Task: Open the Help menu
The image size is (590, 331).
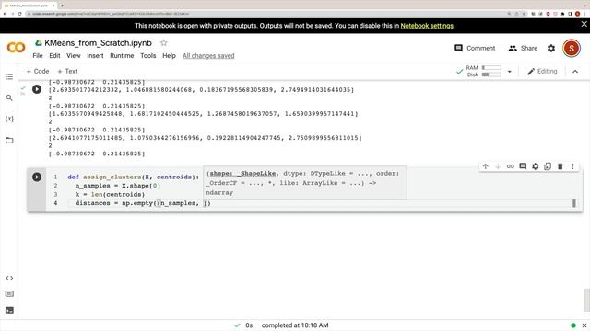Action: [169, 55]
